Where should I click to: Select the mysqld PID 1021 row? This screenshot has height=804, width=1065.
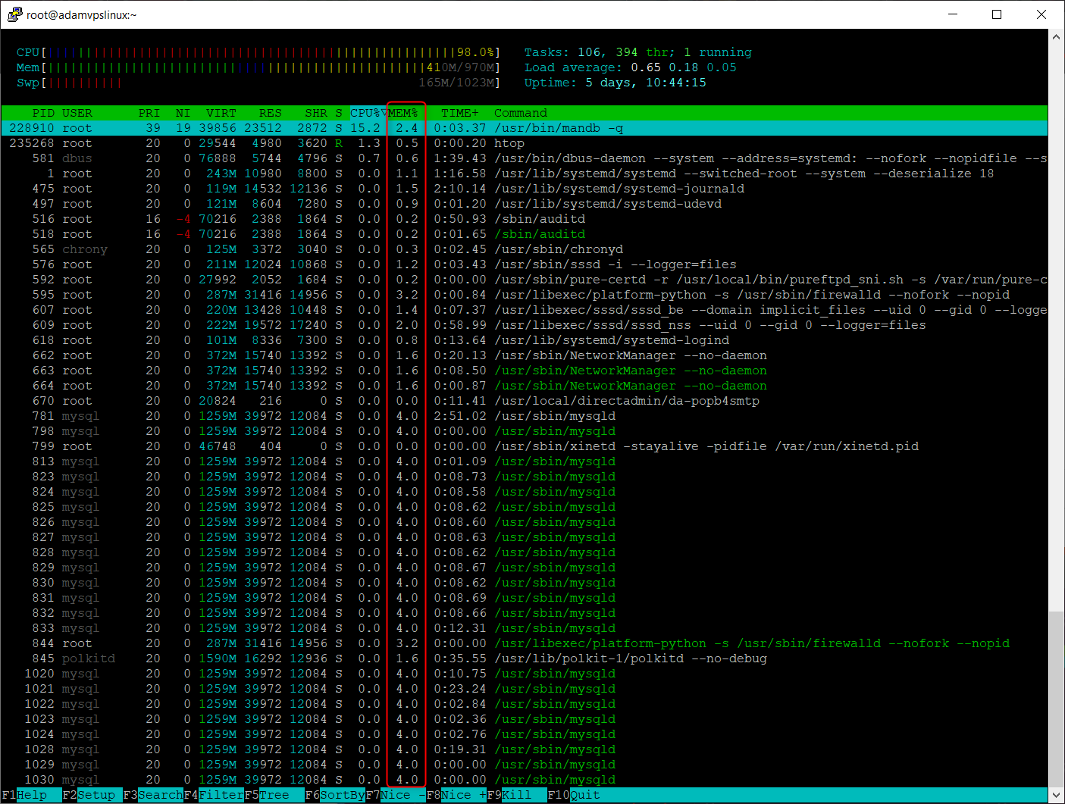(525, 689)
